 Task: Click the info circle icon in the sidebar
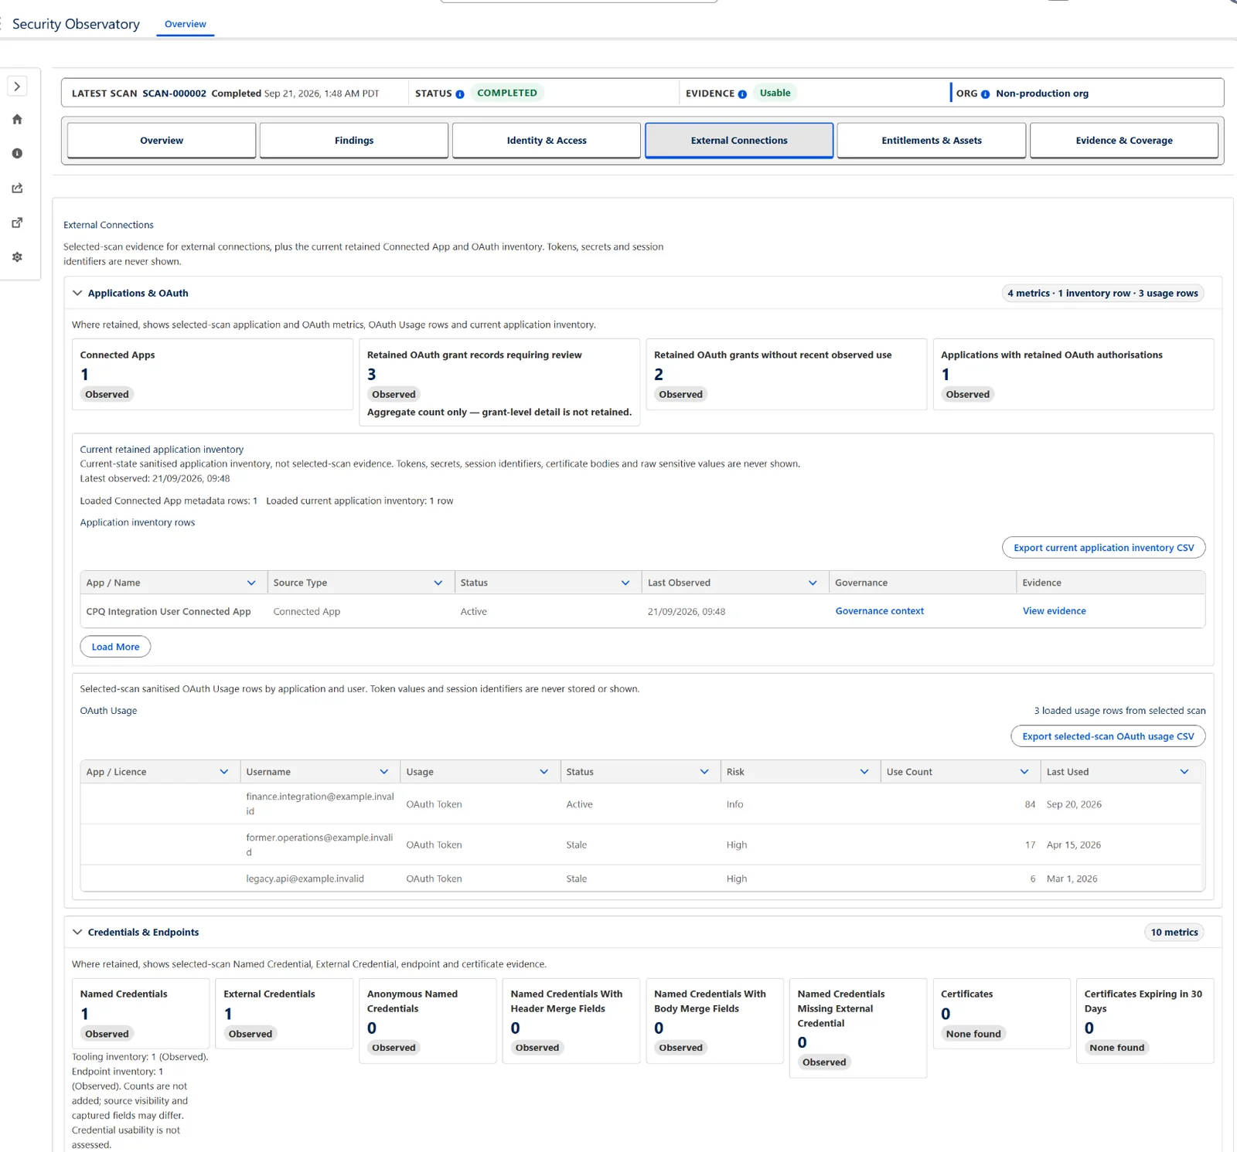(x=17, y=154)
